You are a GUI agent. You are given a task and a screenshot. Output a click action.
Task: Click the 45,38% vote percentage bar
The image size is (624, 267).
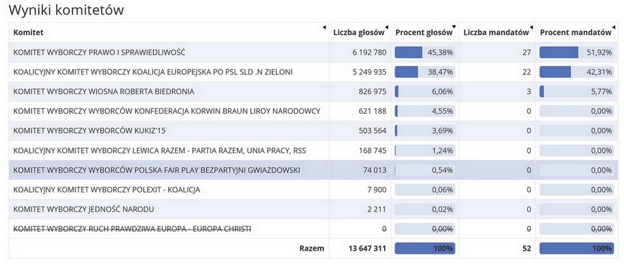[x=425, y=52]
